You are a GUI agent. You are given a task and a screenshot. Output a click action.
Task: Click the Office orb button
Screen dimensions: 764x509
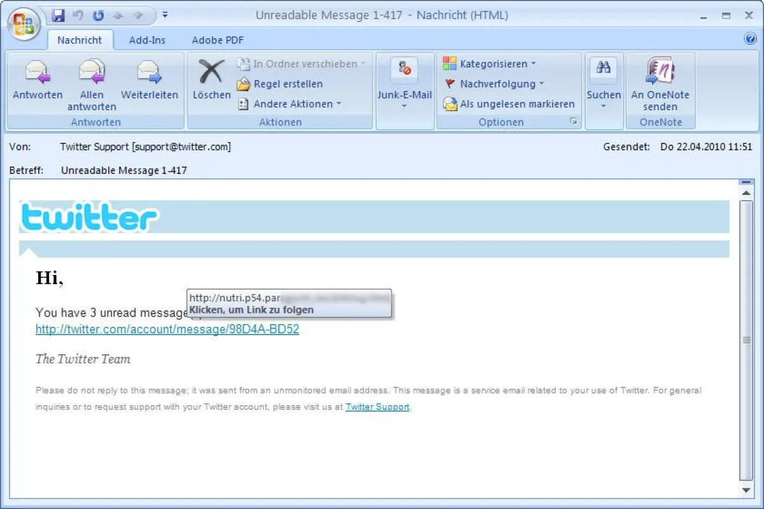(24, 24)
